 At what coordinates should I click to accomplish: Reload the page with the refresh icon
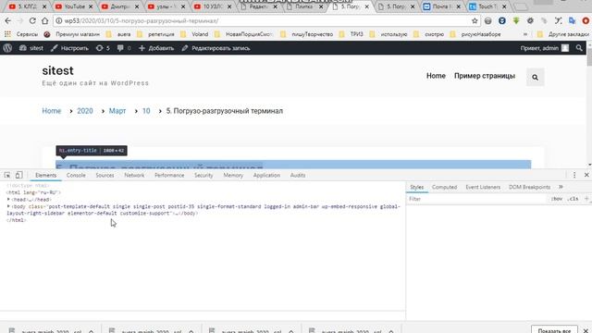click(x=32, y=20)
